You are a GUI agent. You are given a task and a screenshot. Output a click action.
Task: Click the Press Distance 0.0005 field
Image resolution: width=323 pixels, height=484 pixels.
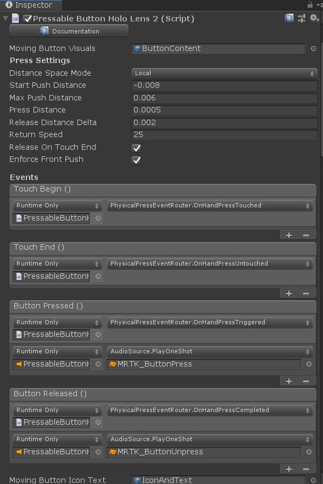[x=225, y=110]
